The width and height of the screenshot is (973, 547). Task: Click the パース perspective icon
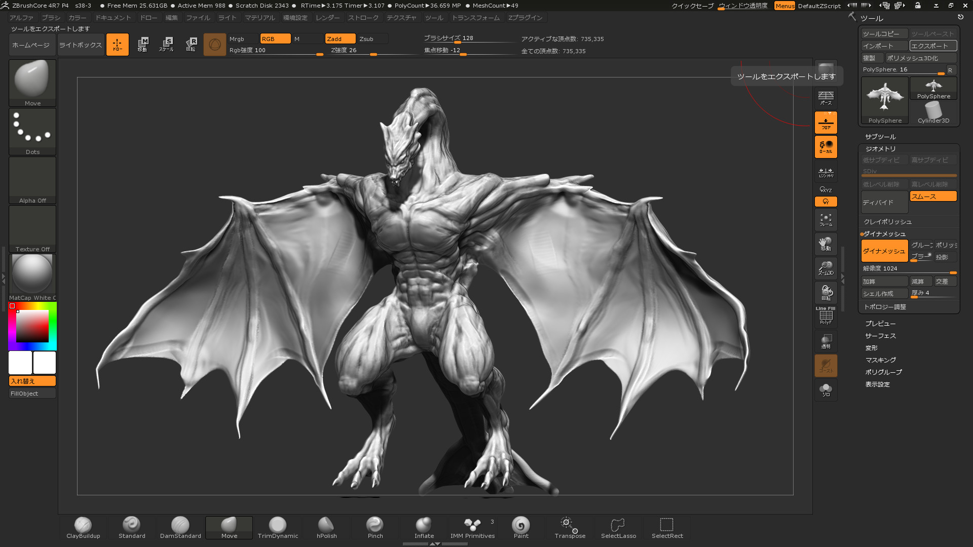point(826,98)
